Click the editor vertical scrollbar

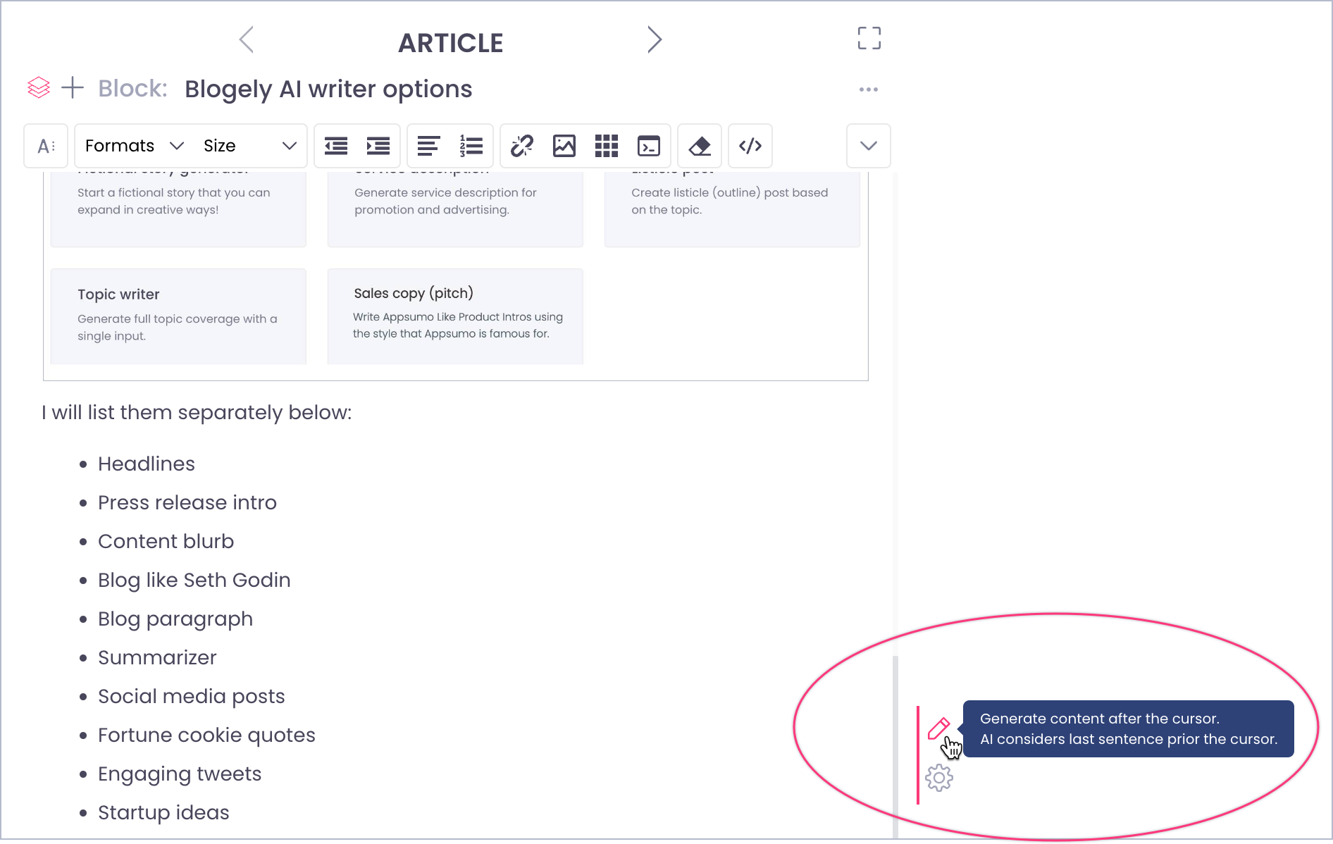click(895, 747)
